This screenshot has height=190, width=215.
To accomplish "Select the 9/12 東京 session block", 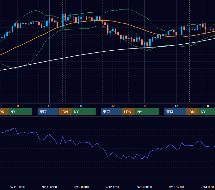I will click(x=112, y=112).
